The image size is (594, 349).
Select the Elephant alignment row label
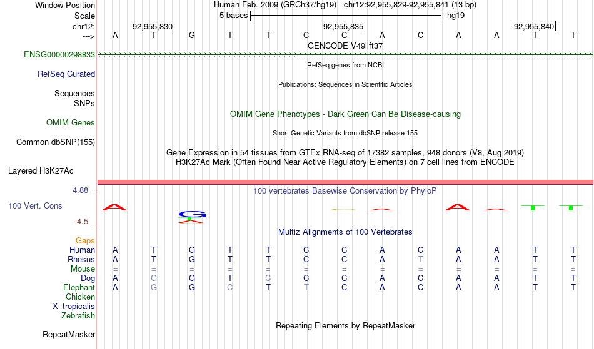[x=79, y=288]
